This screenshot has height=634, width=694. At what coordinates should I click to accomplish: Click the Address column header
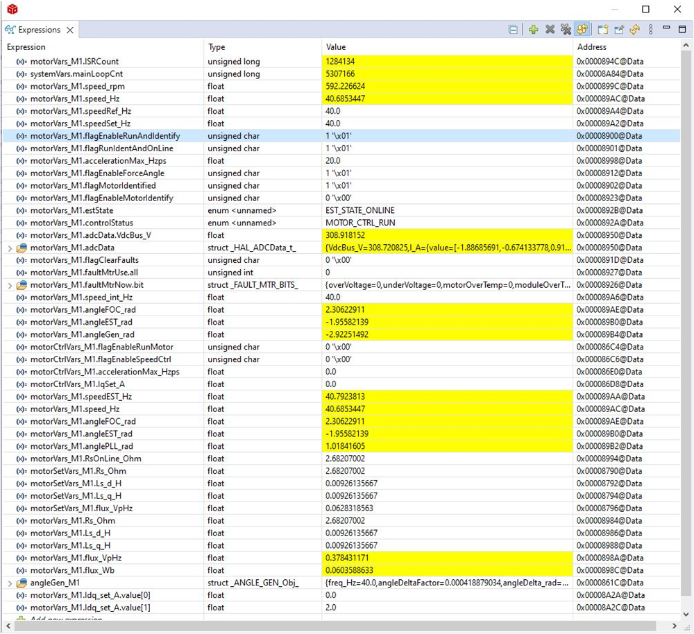point(591,47)
